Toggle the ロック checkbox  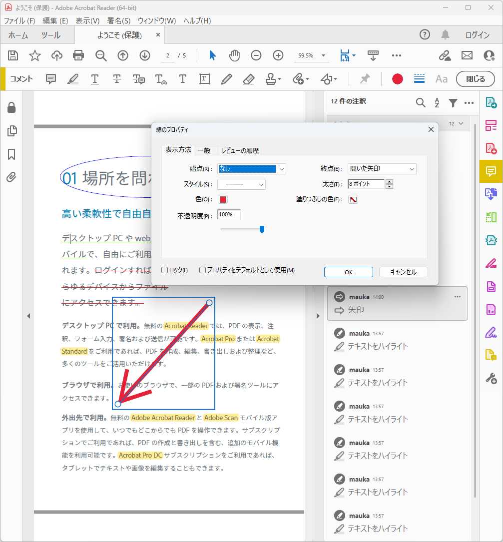165,270
